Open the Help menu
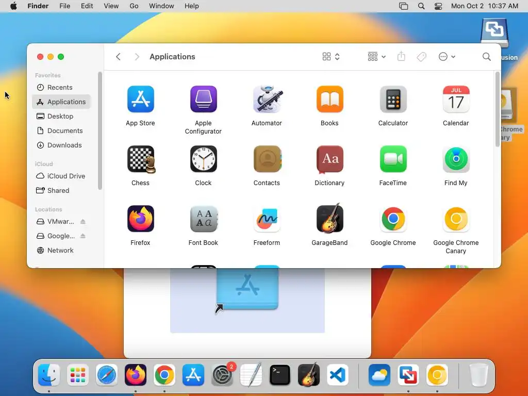 [x=192, y=6]
